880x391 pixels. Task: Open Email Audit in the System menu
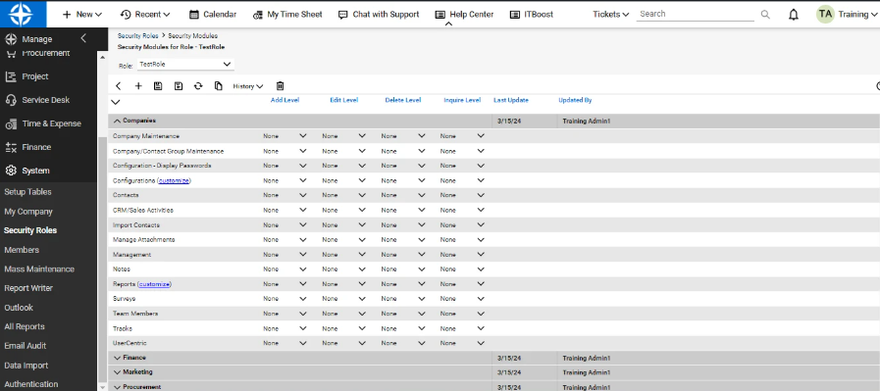tap(26, 346)
